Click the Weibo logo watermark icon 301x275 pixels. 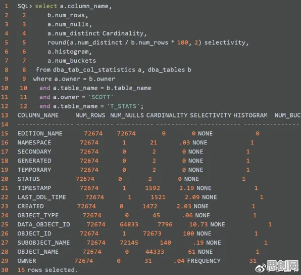tap(261, 268)
